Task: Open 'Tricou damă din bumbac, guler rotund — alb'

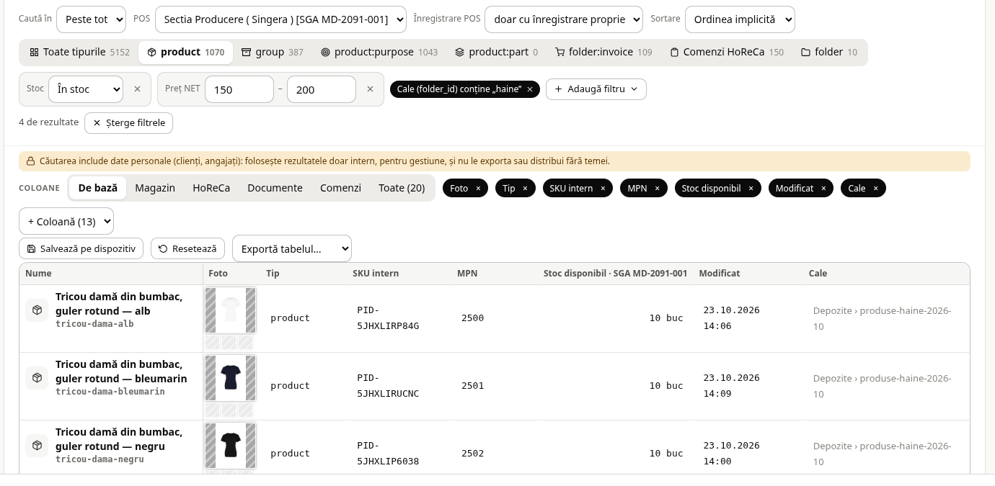Action: [x=119, y=304]
